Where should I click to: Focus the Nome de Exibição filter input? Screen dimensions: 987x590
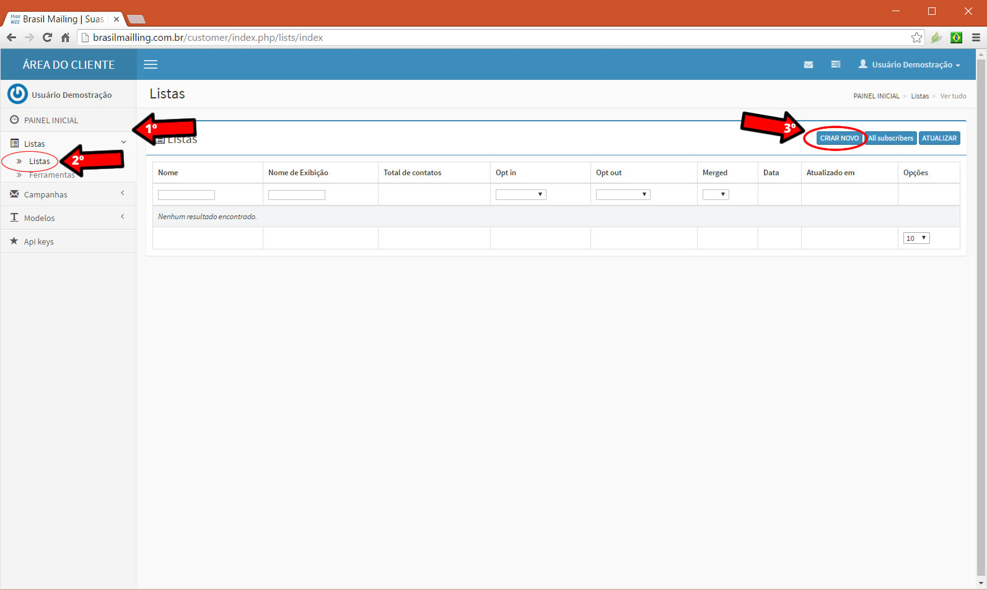[297, 195]
